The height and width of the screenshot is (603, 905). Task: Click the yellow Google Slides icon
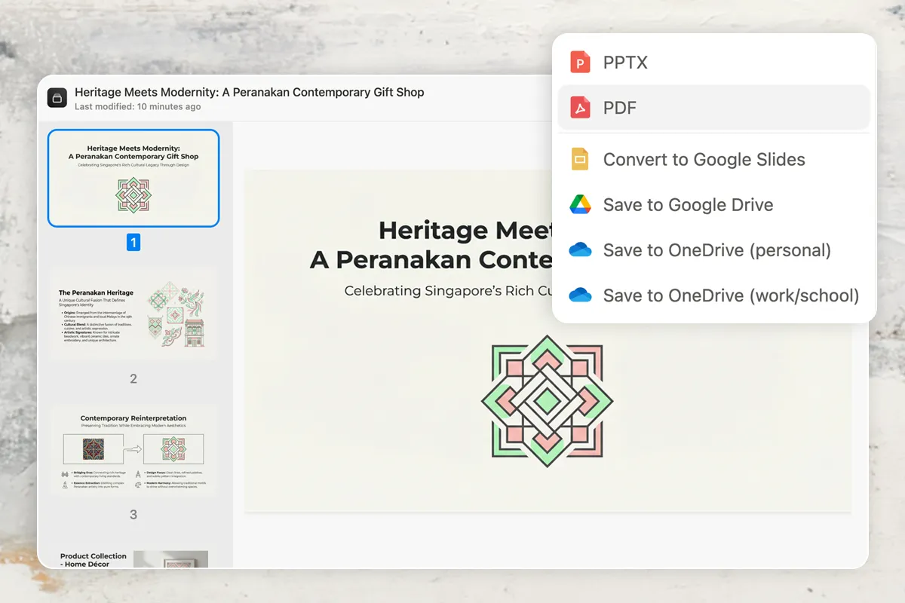tap(579, 160)
